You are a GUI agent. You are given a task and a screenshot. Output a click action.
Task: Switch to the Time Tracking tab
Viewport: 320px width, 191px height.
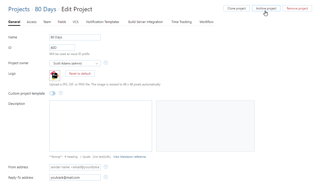coord(181,22)
